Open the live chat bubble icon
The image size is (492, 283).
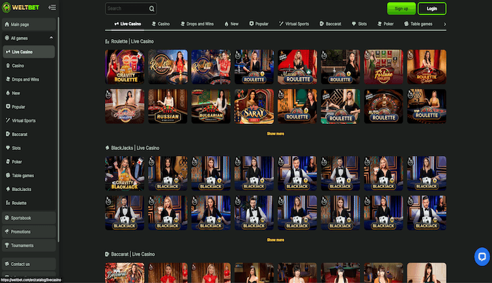482,257
